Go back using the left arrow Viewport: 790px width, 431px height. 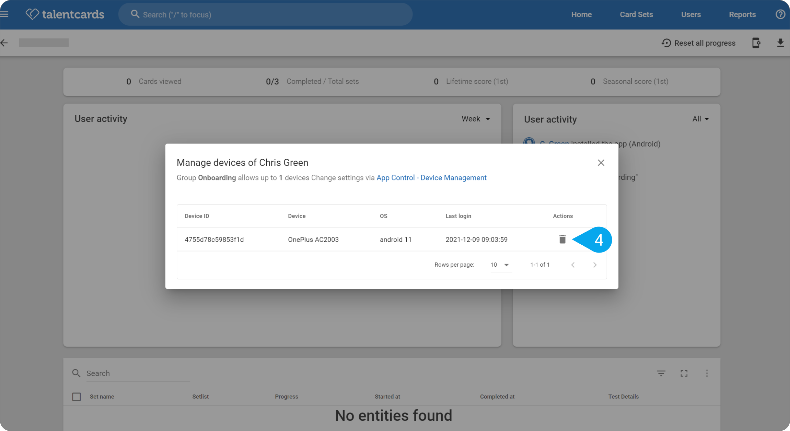point(4,43)
